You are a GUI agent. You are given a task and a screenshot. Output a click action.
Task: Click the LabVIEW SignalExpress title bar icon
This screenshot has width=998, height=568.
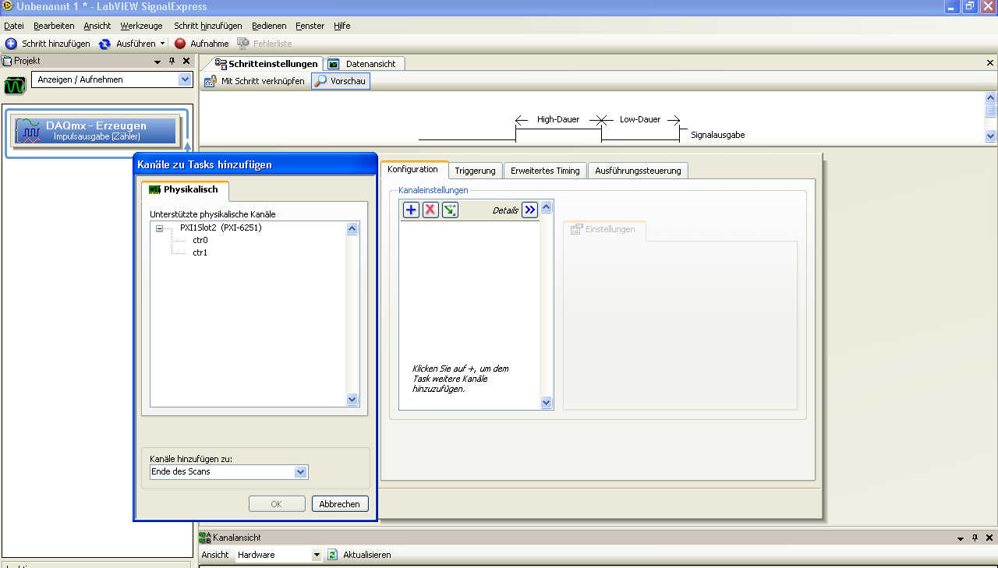tap(7, 7)
